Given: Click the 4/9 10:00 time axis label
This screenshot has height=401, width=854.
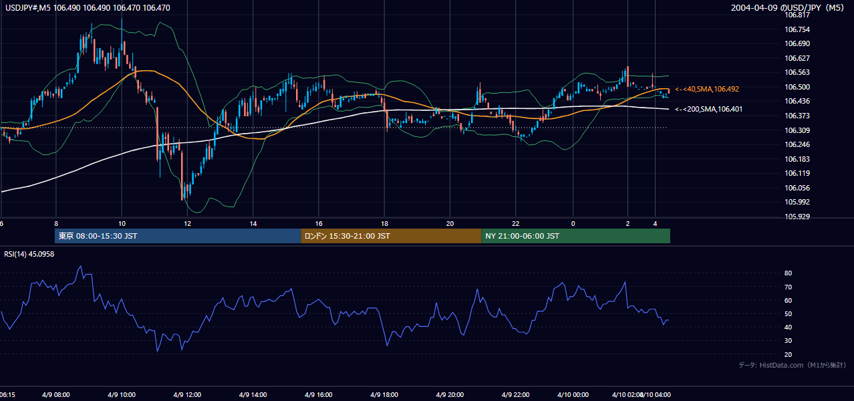Looking at the screenshot, I should point(122,394).
